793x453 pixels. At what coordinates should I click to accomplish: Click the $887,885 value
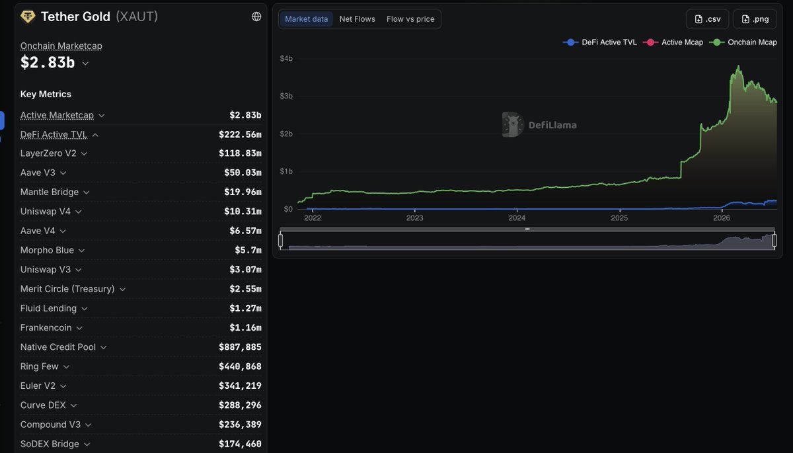point(240,347)
